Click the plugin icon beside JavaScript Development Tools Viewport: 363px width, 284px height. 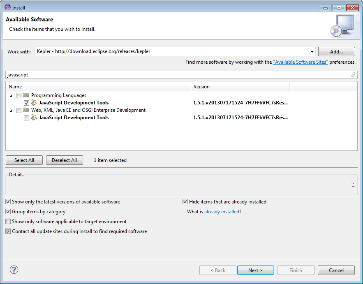[x=33, y=103]
